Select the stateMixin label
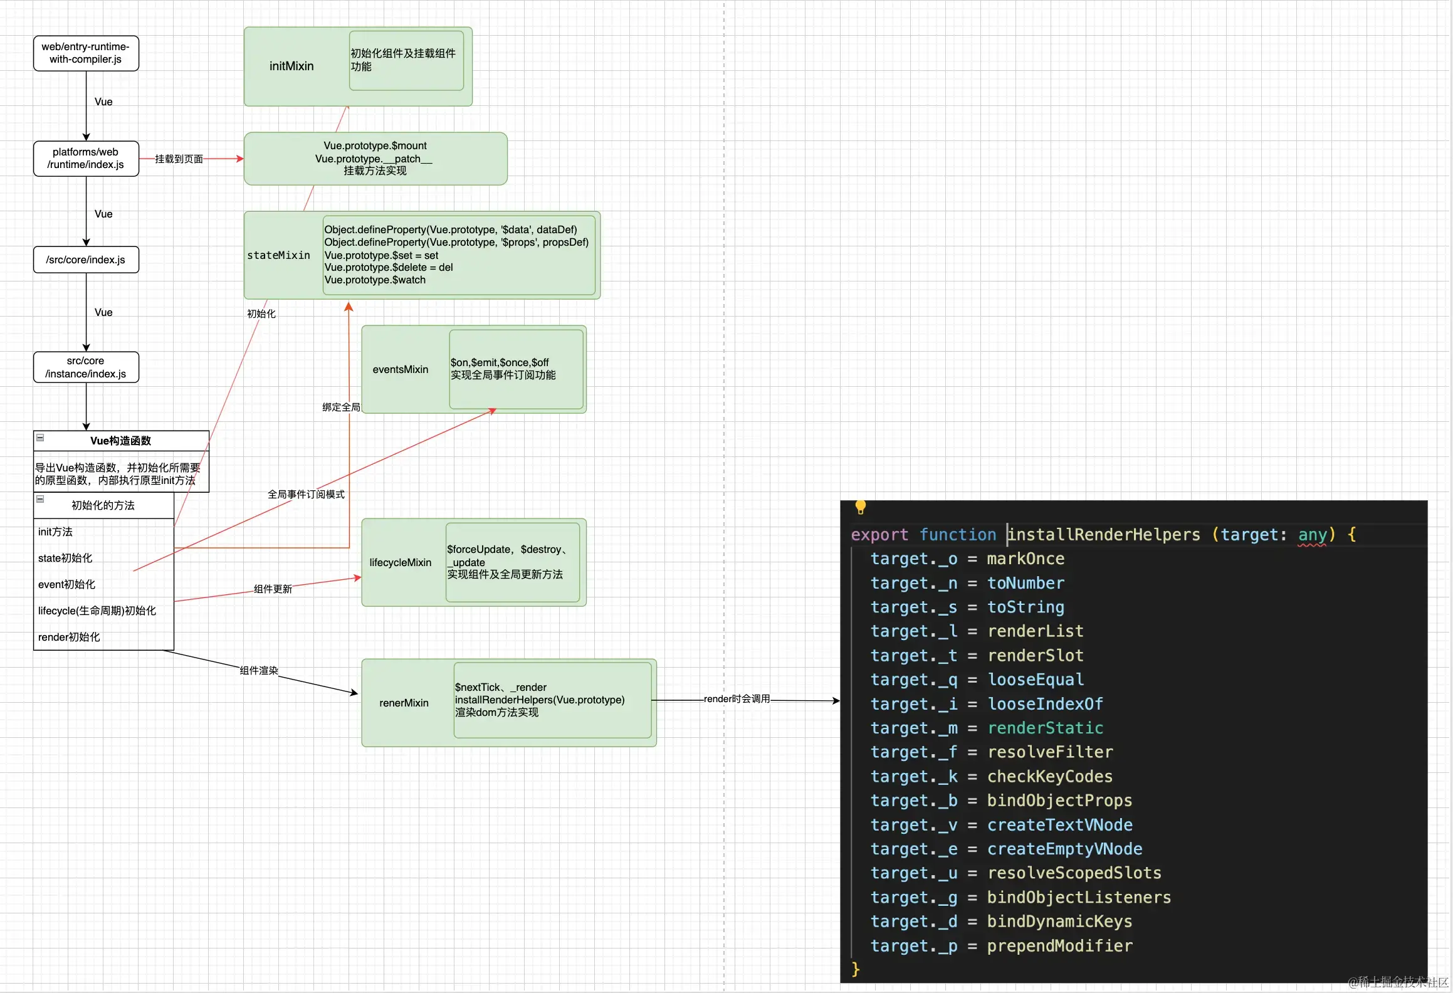1453x993 pixels. (x=278, y=255)
